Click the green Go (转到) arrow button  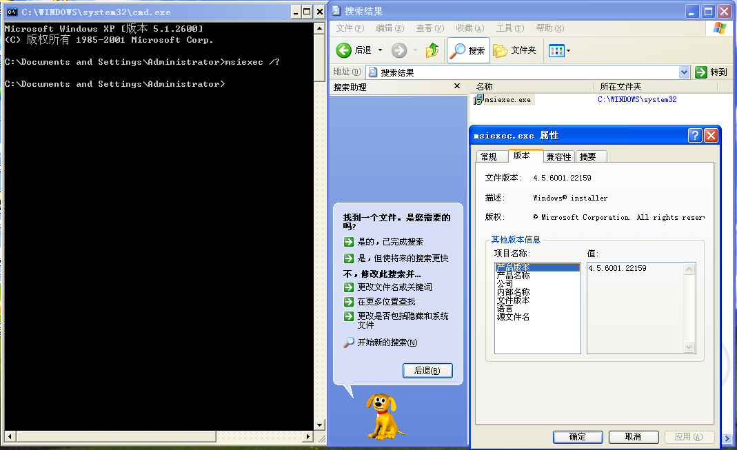(701, 72)
